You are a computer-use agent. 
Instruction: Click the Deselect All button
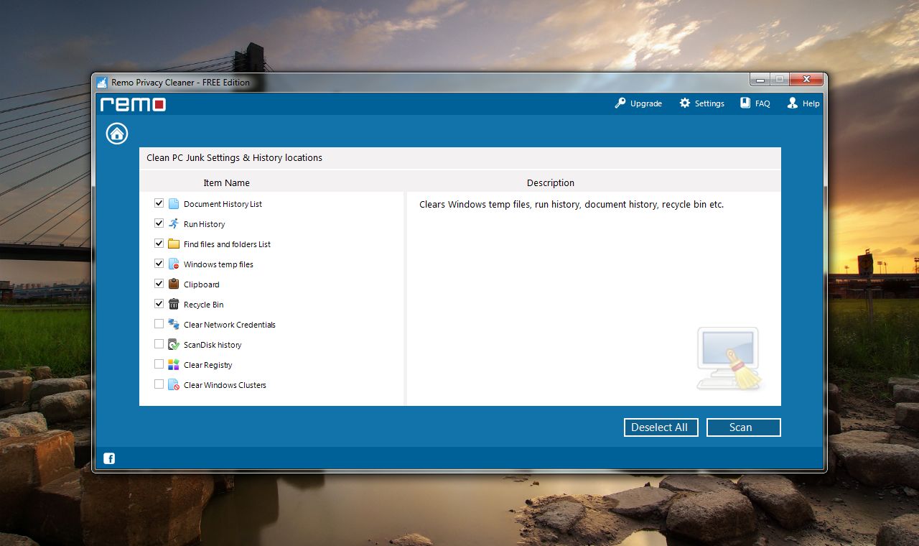point(661,427)
